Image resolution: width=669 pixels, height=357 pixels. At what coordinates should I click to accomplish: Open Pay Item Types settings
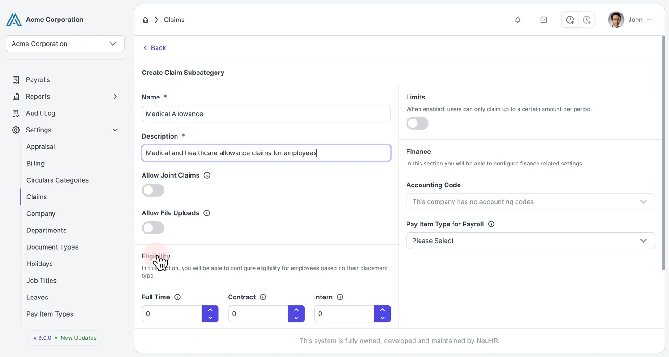pos(50,314)
